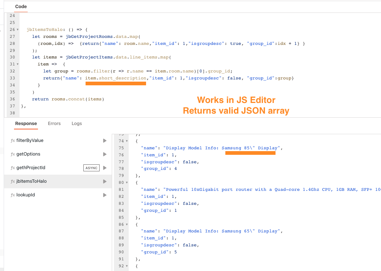Screen dimensions: 381x271
Task: Switch to the Code tab
Action: [21, 7]
